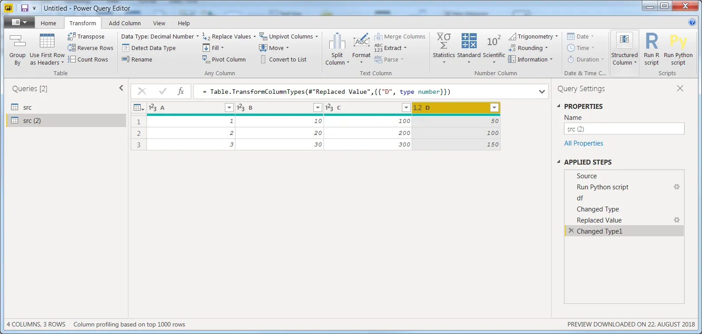Expand the formula bar
Image resolution: width=702 pixels, height=334 pixels.
542,92
